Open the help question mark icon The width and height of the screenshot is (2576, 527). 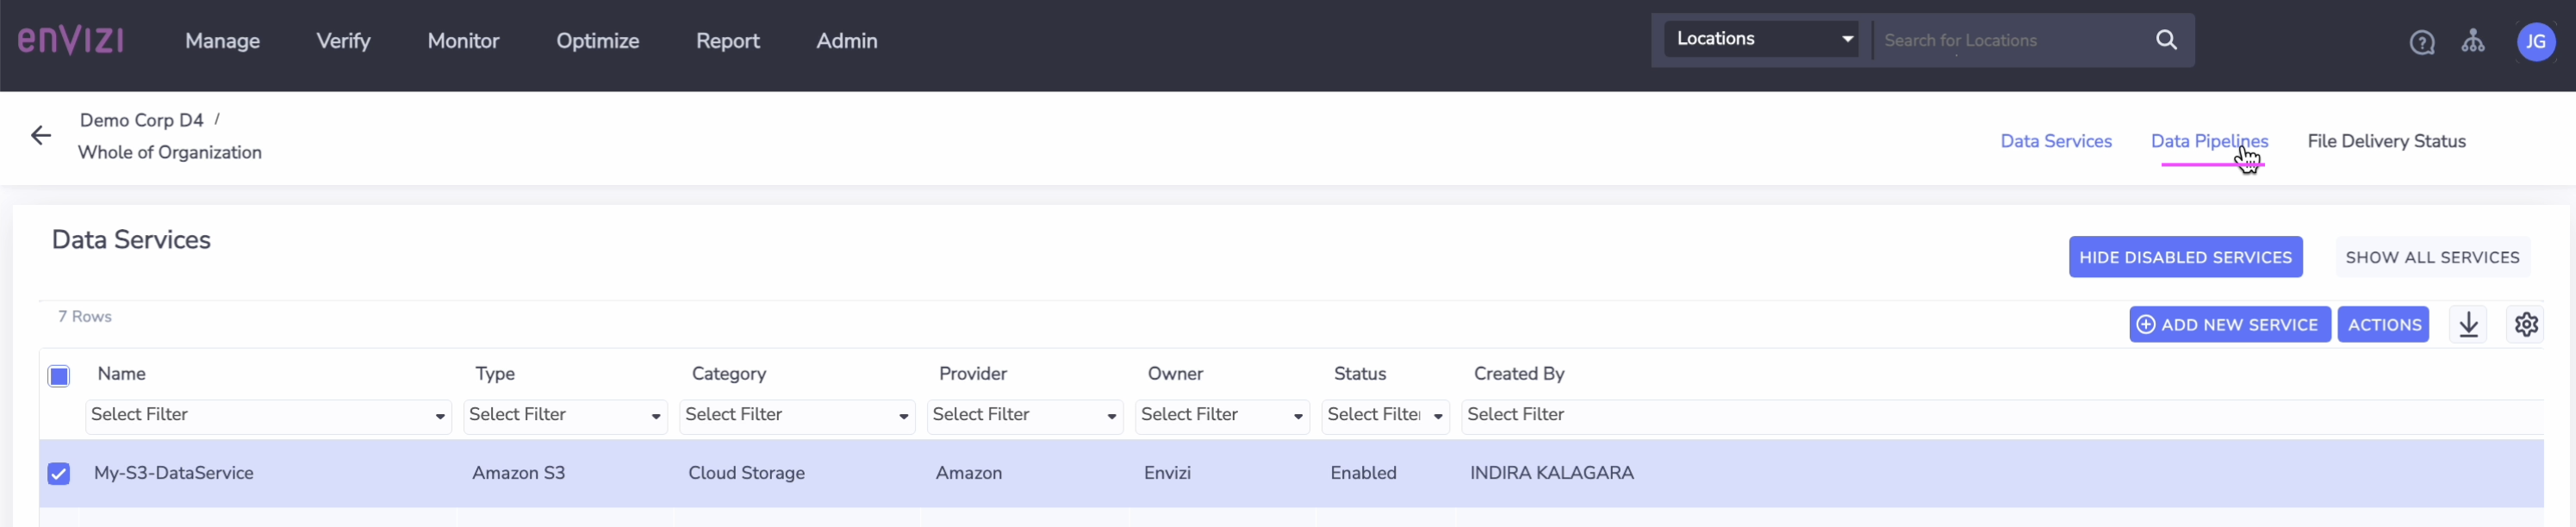point(2421,42)
